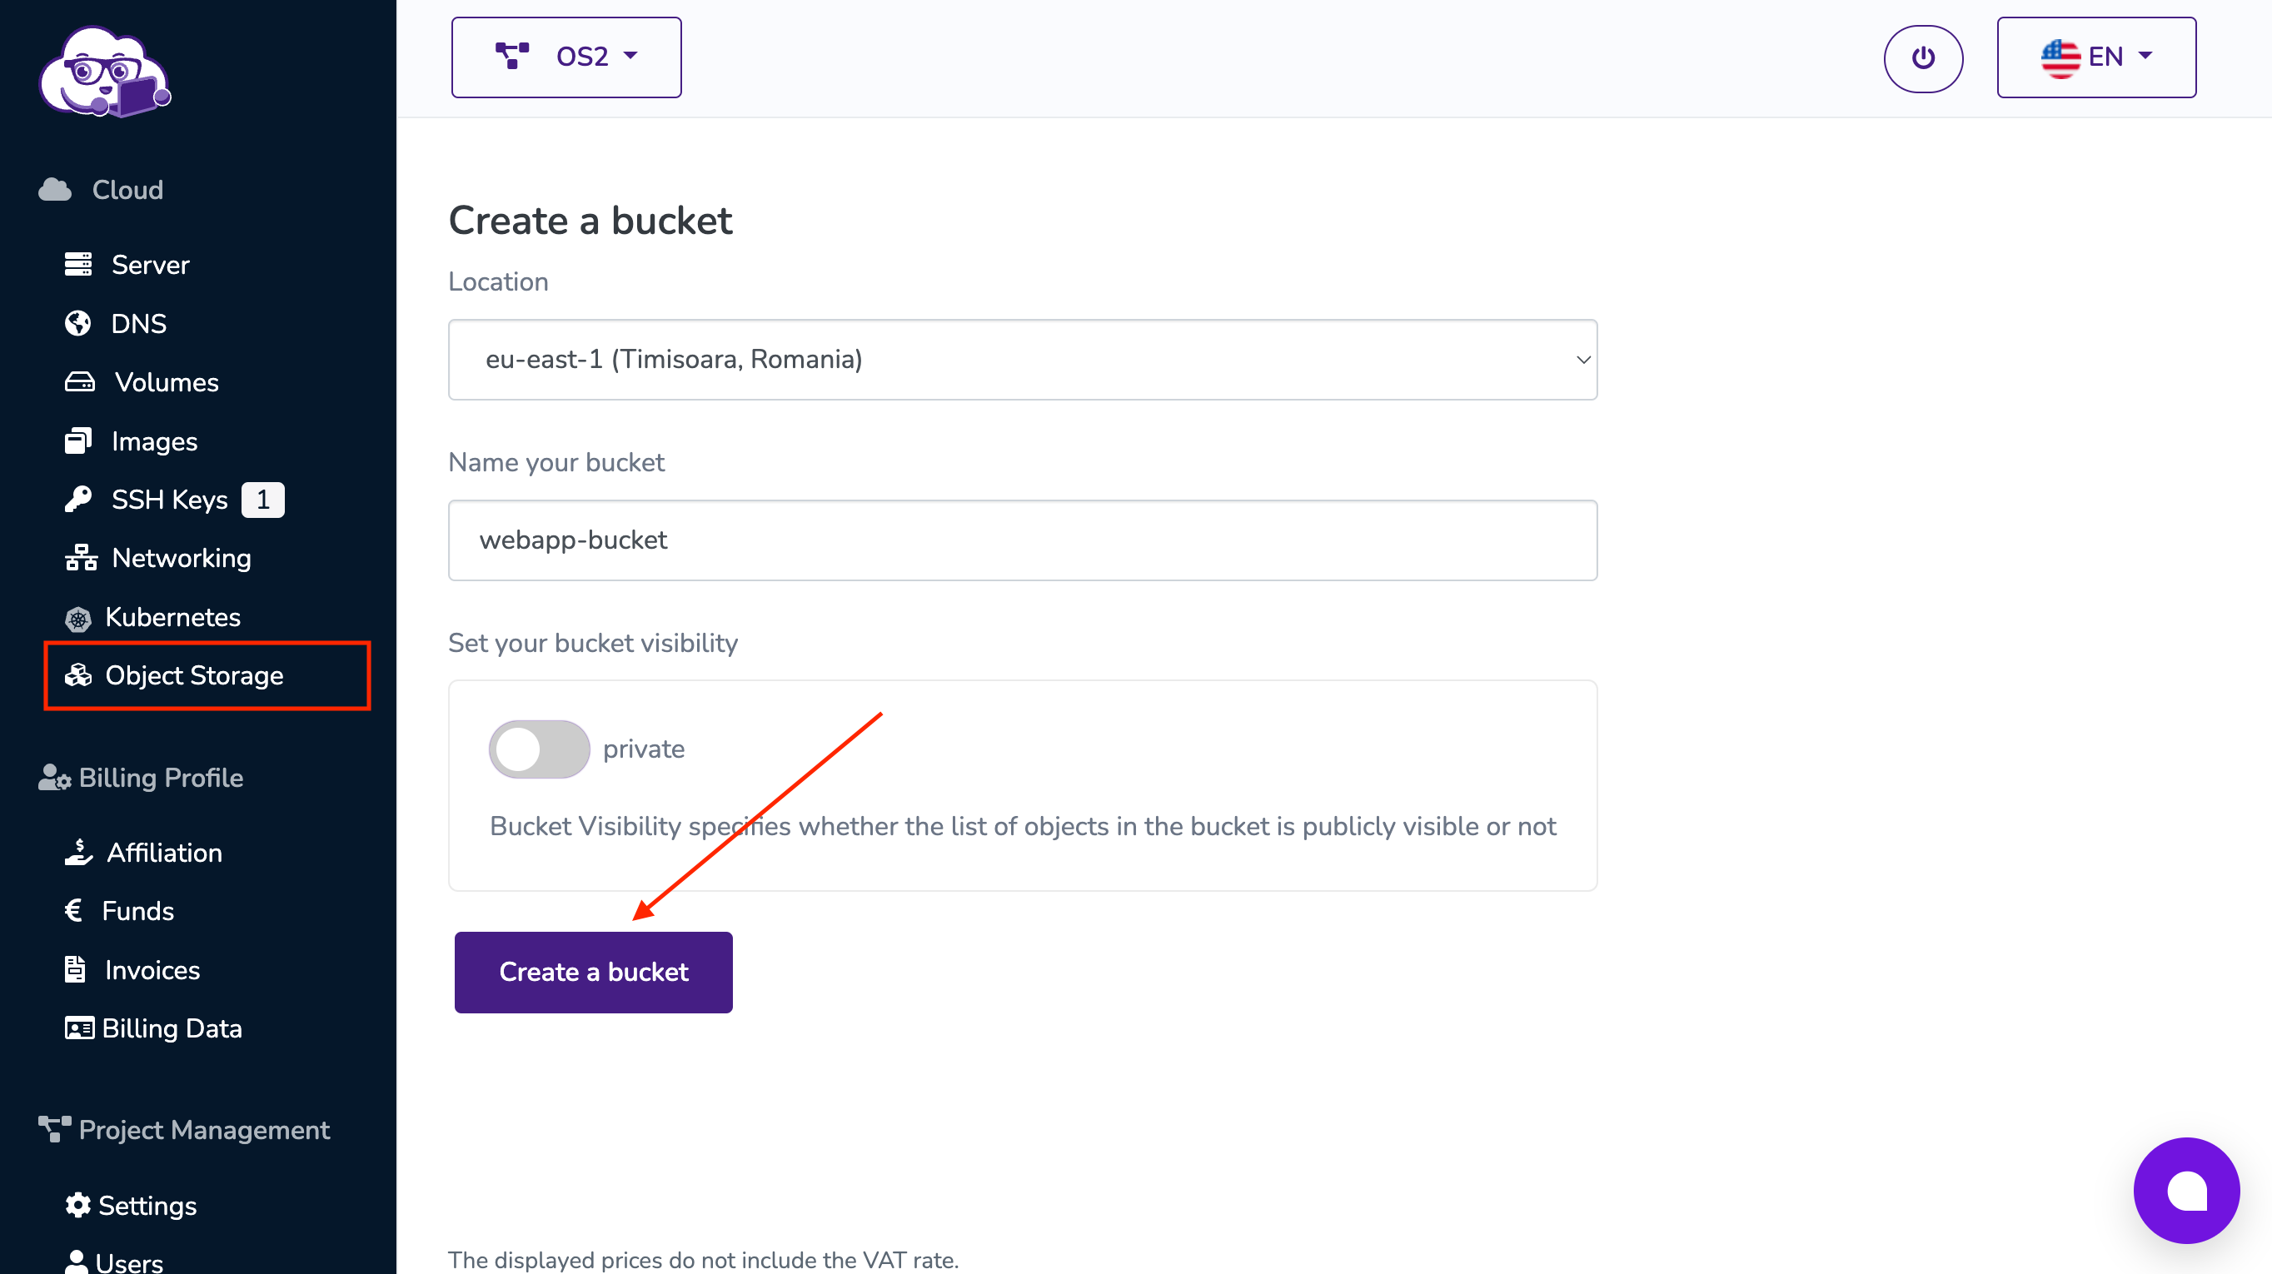2272x1274 pixels.
Task: Click the Images sidebar icon
Action: [78, 440]
